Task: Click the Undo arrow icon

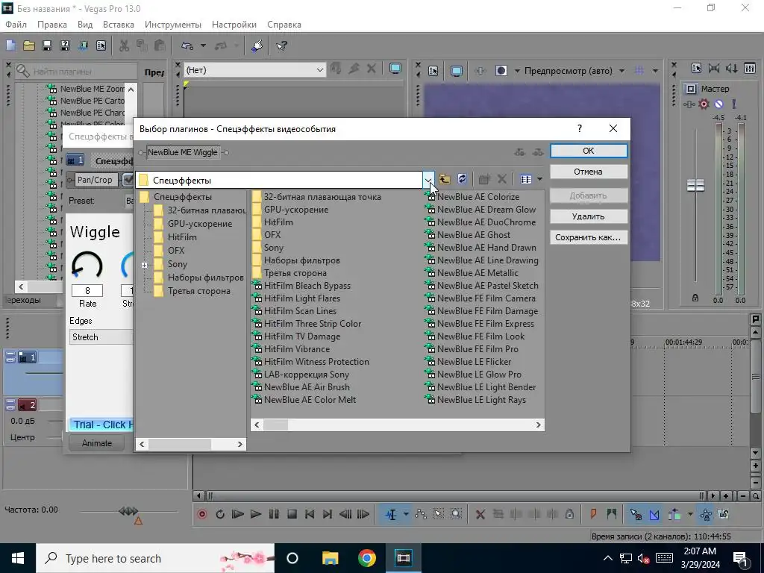Action: pyautogui.click(x=187, y=46)
